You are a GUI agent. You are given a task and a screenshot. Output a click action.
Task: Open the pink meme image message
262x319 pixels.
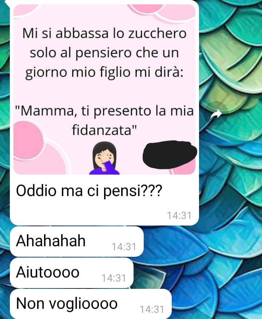[104, 89]
